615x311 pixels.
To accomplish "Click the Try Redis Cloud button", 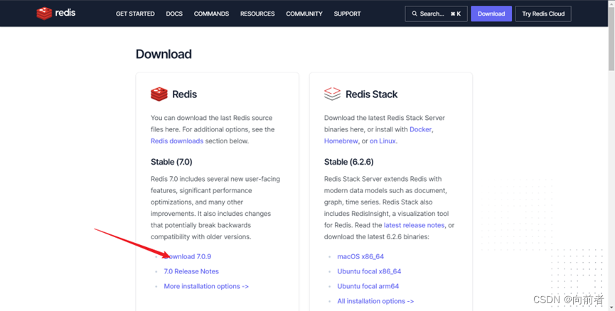I will coord(543,13).
